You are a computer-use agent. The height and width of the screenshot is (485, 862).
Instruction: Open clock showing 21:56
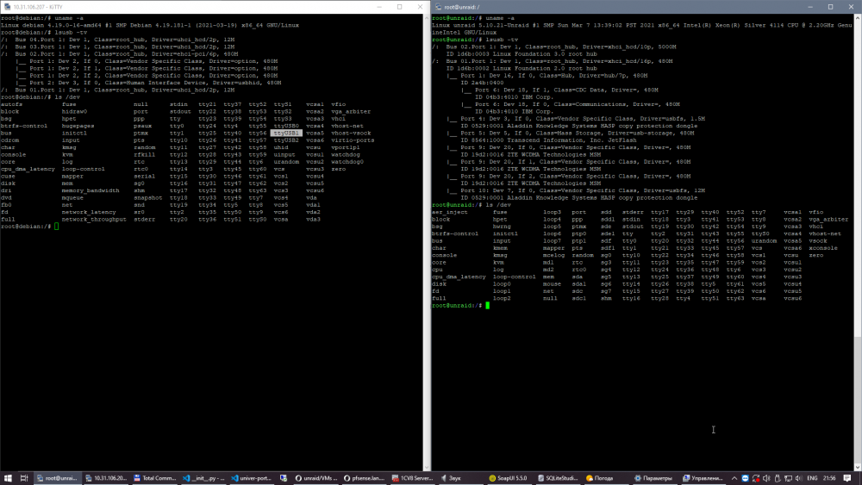coord(829,478)
